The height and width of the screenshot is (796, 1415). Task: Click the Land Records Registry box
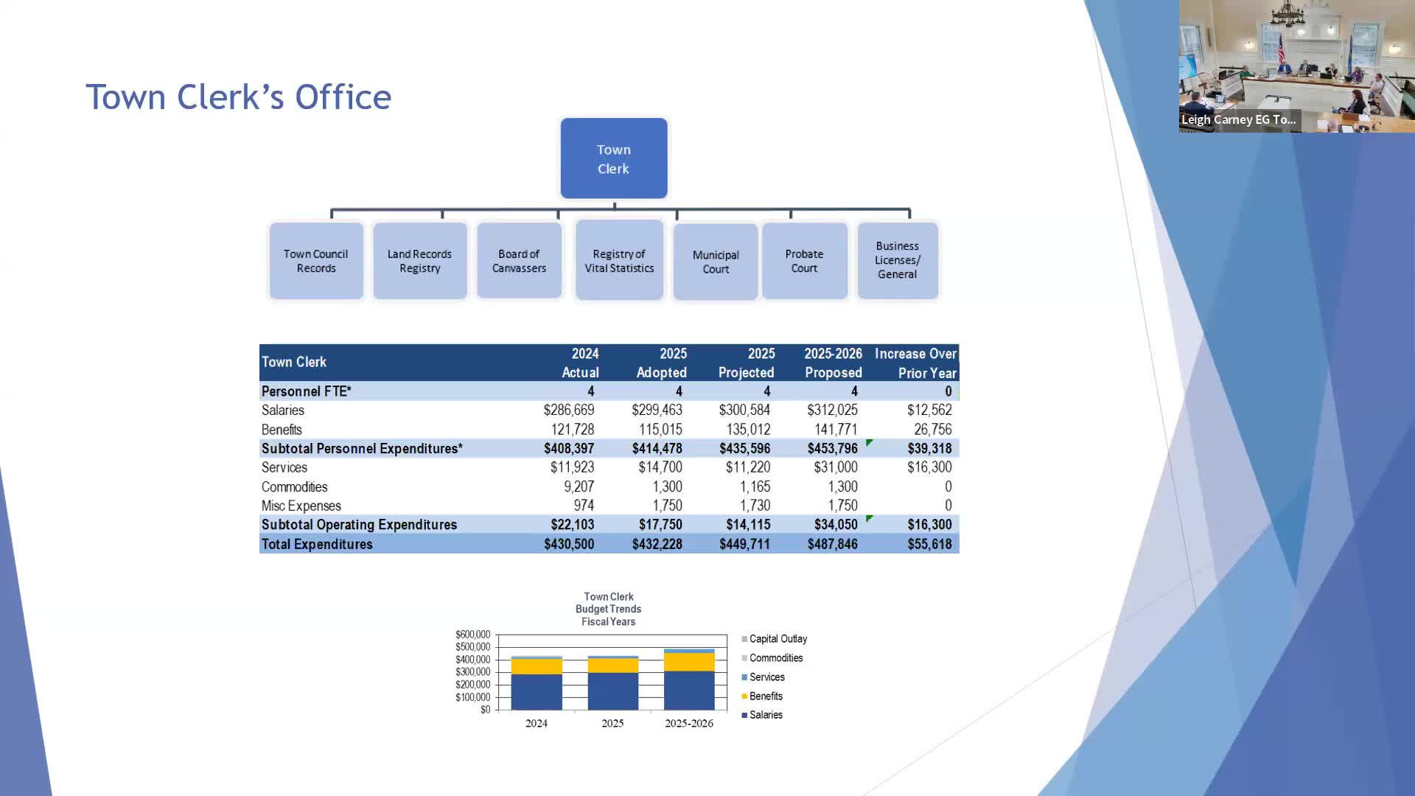click(x=419, y=261)
